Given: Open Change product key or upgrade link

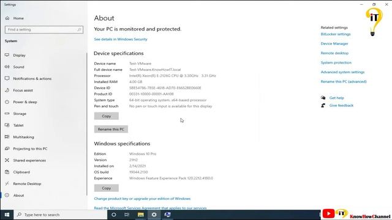Looking at the screenshot, I should (x=142, y=199).
